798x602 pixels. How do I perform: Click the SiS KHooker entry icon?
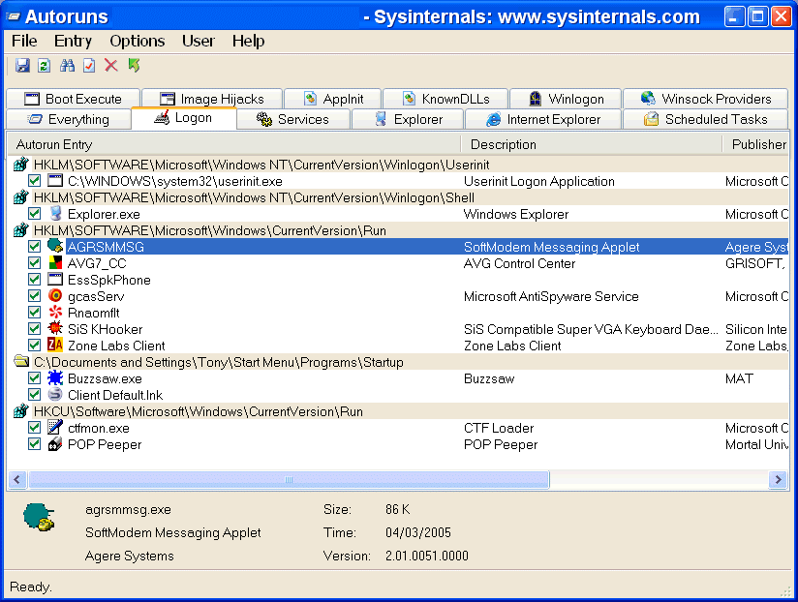click(55, 328)
